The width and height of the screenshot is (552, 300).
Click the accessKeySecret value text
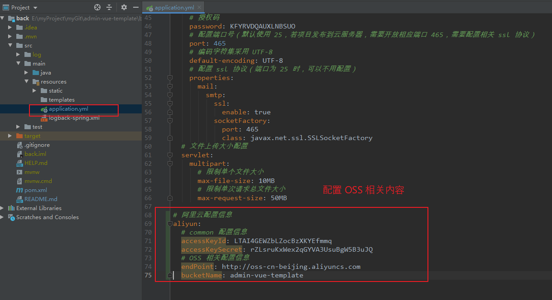tap(312, 249)
